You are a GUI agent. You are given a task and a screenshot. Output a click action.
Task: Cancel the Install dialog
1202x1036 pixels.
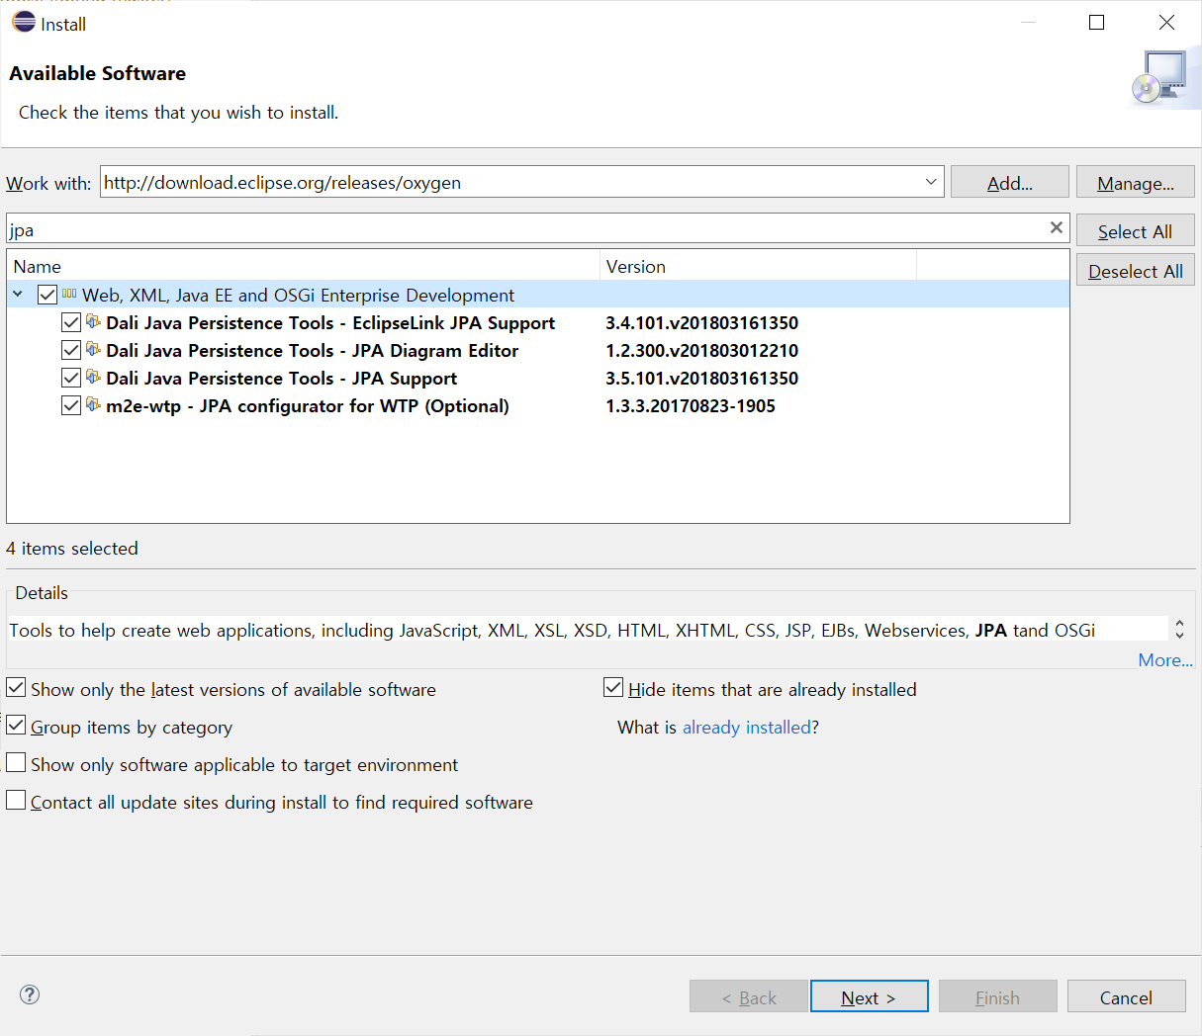pyautogui.click(x=1127, y=996)
